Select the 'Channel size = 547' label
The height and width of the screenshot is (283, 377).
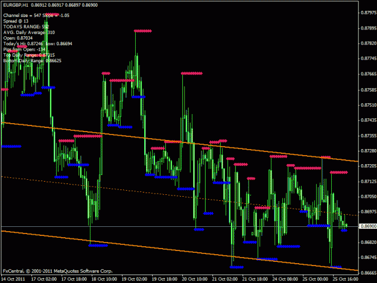click(x=22, y=16)
